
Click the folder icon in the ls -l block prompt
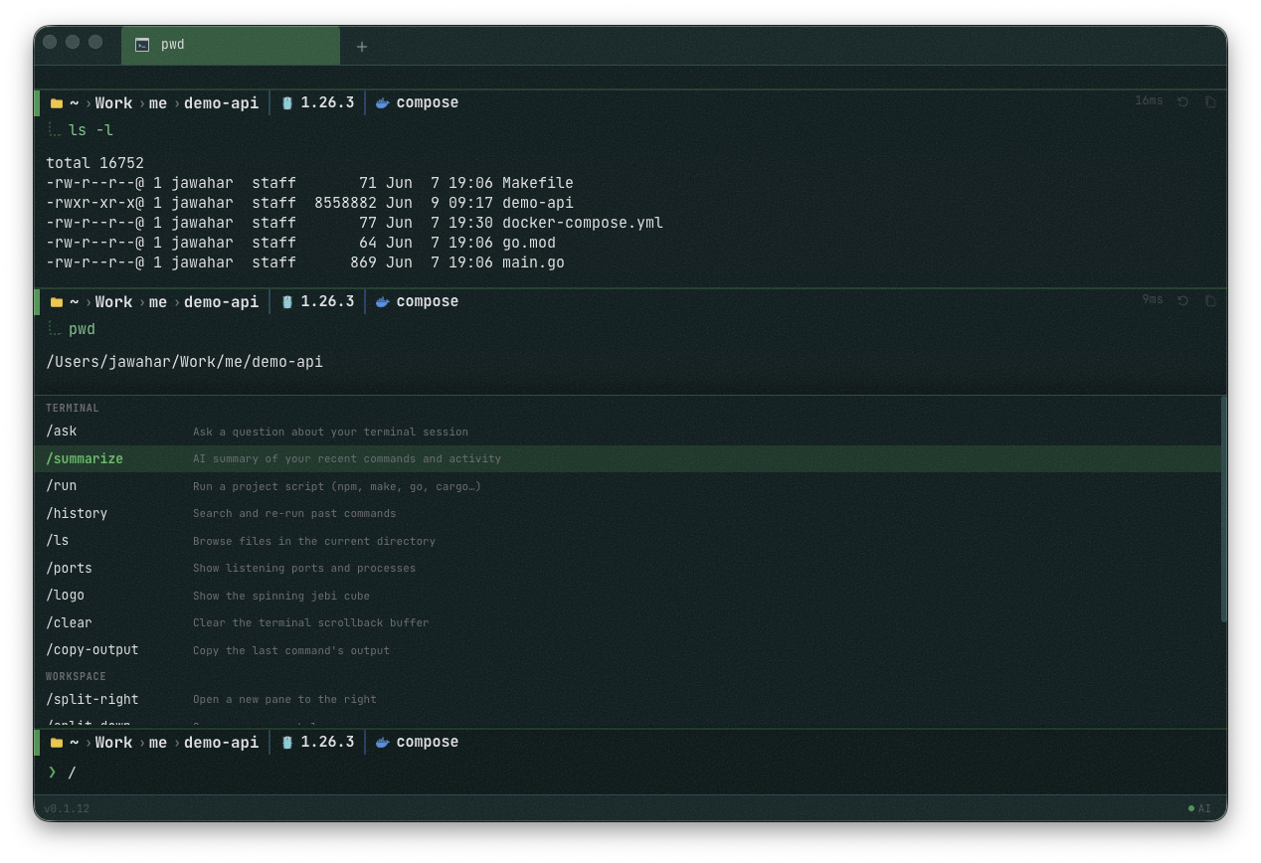pyautogui.click(x=57, y=103)
